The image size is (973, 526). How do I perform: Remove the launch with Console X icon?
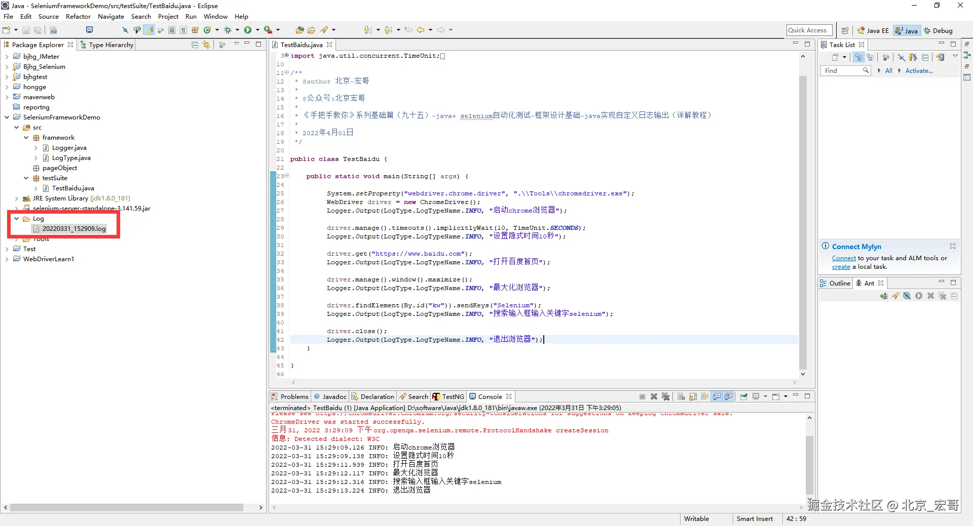(654, 396)
